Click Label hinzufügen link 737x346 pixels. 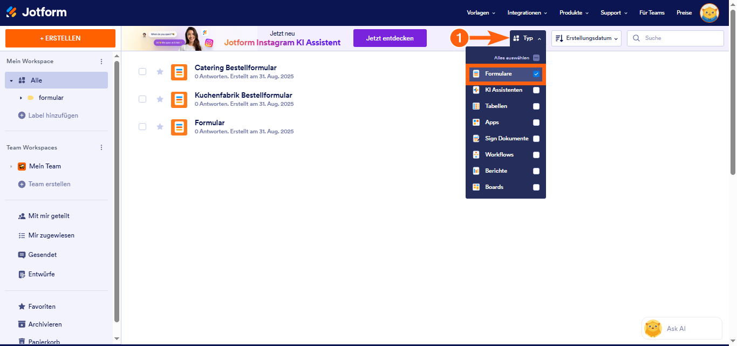pyautogui.click(x=53, y=116)
